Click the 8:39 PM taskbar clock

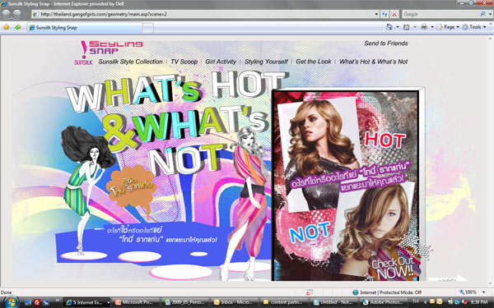(479, 301)
